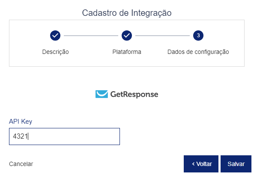Click the Descrição step checkmark icon
The image size is (254, 175).
click(55, 36)
